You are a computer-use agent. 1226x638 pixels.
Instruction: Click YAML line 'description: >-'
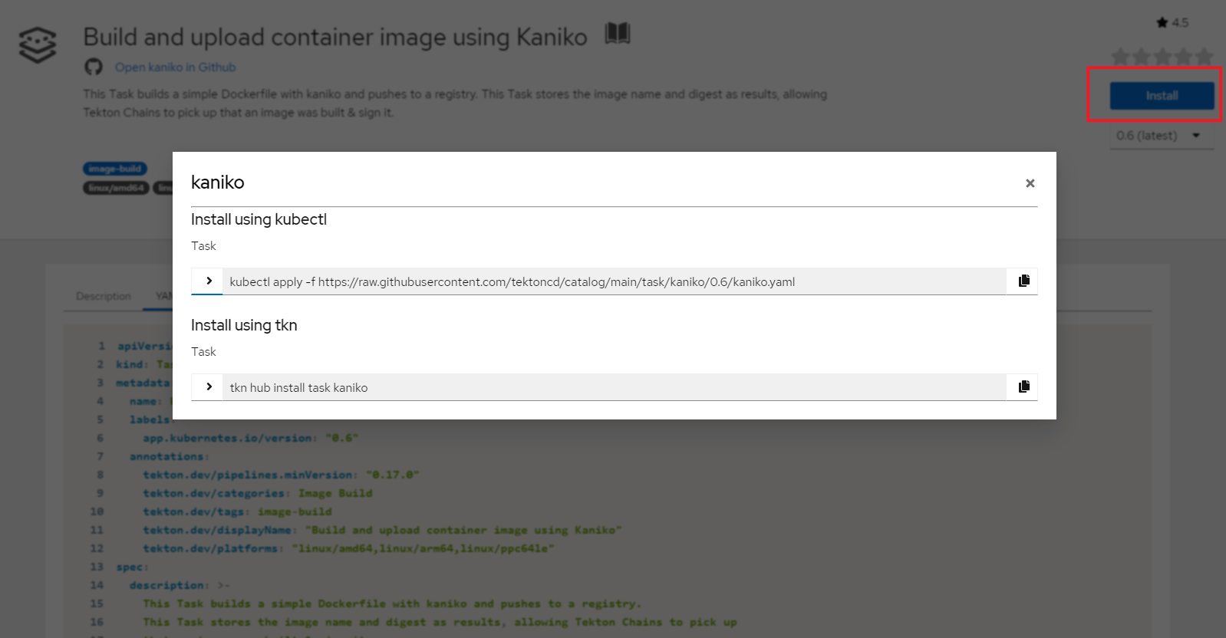coord(180,585)
